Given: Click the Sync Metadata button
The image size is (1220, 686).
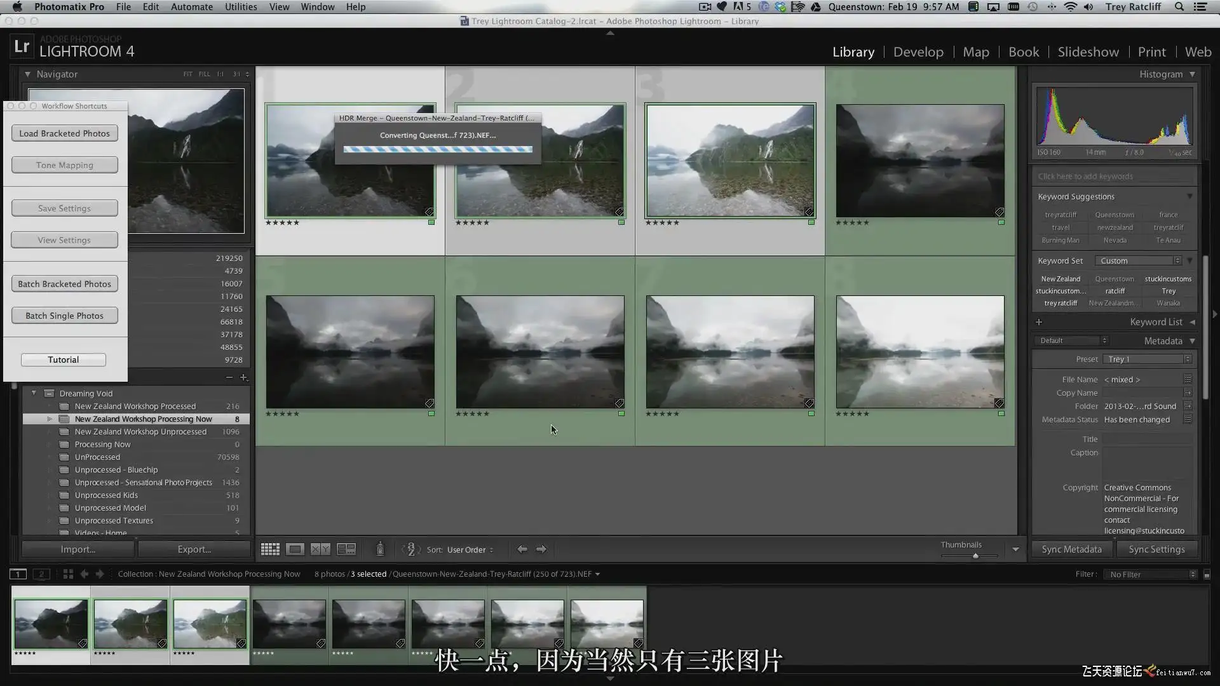Looking at the screenshot, I should point(1071,549).
